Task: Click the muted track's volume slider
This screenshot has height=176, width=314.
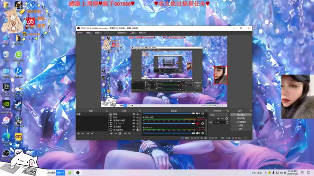Action: [169, 124]
